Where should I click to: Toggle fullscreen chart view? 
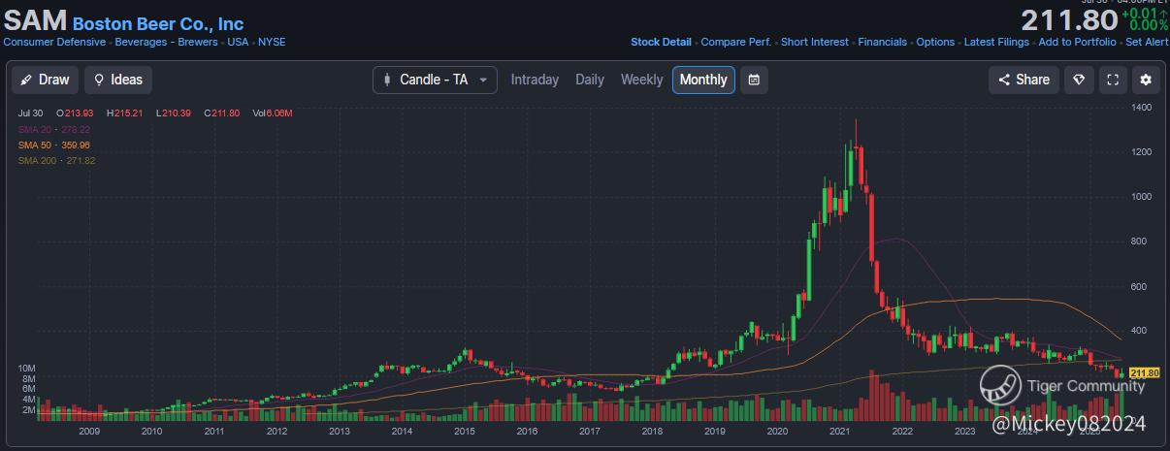coord(1113,80)
